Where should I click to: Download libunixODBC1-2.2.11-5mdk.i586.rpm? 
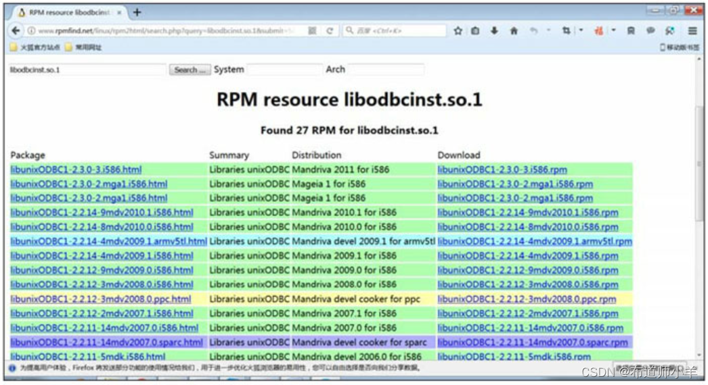click(514, 356)
